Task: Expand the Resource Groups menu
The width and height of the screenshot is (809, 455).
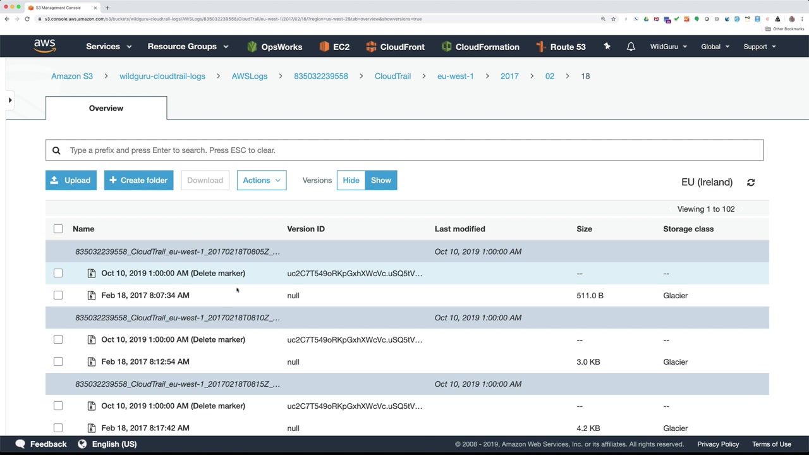Action: click(188, 47)
